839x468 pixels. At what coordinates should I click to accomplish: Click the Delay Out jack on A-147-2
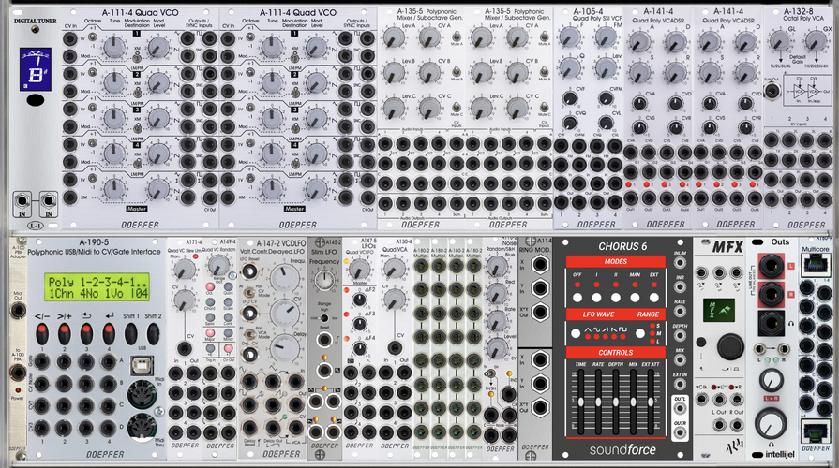273,427
